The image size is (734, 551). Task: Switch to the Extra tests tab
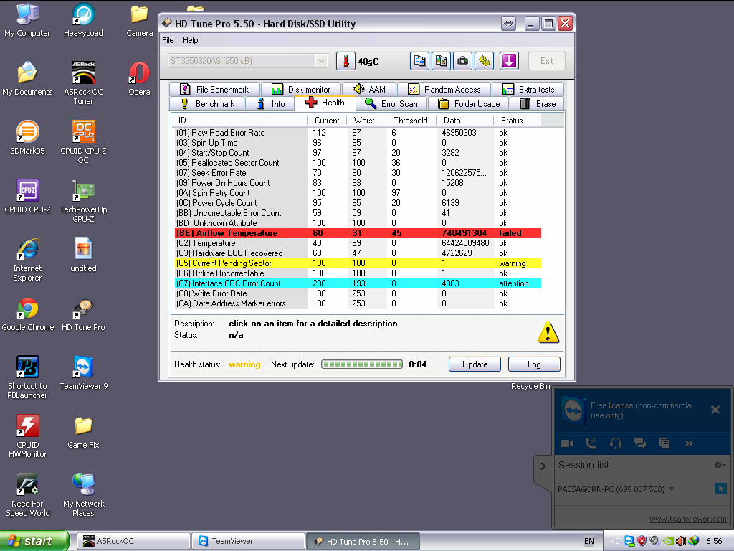click(x=528, y=90)
